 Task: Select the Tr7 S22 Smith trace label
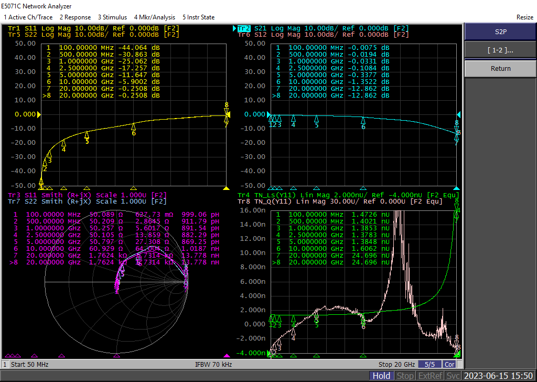[88, 201]
